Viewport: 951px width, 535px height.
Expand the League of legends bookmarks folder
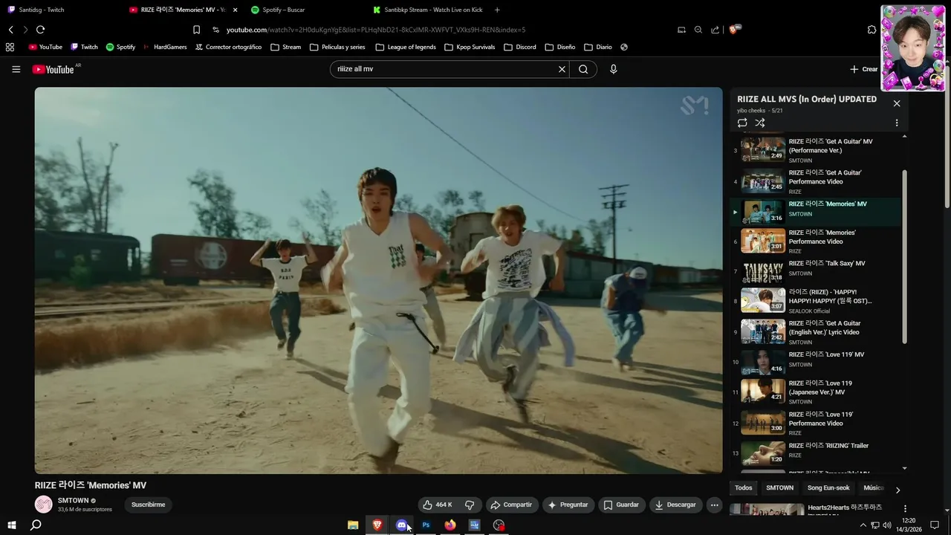pyautogui.click(x=406, y=47)
